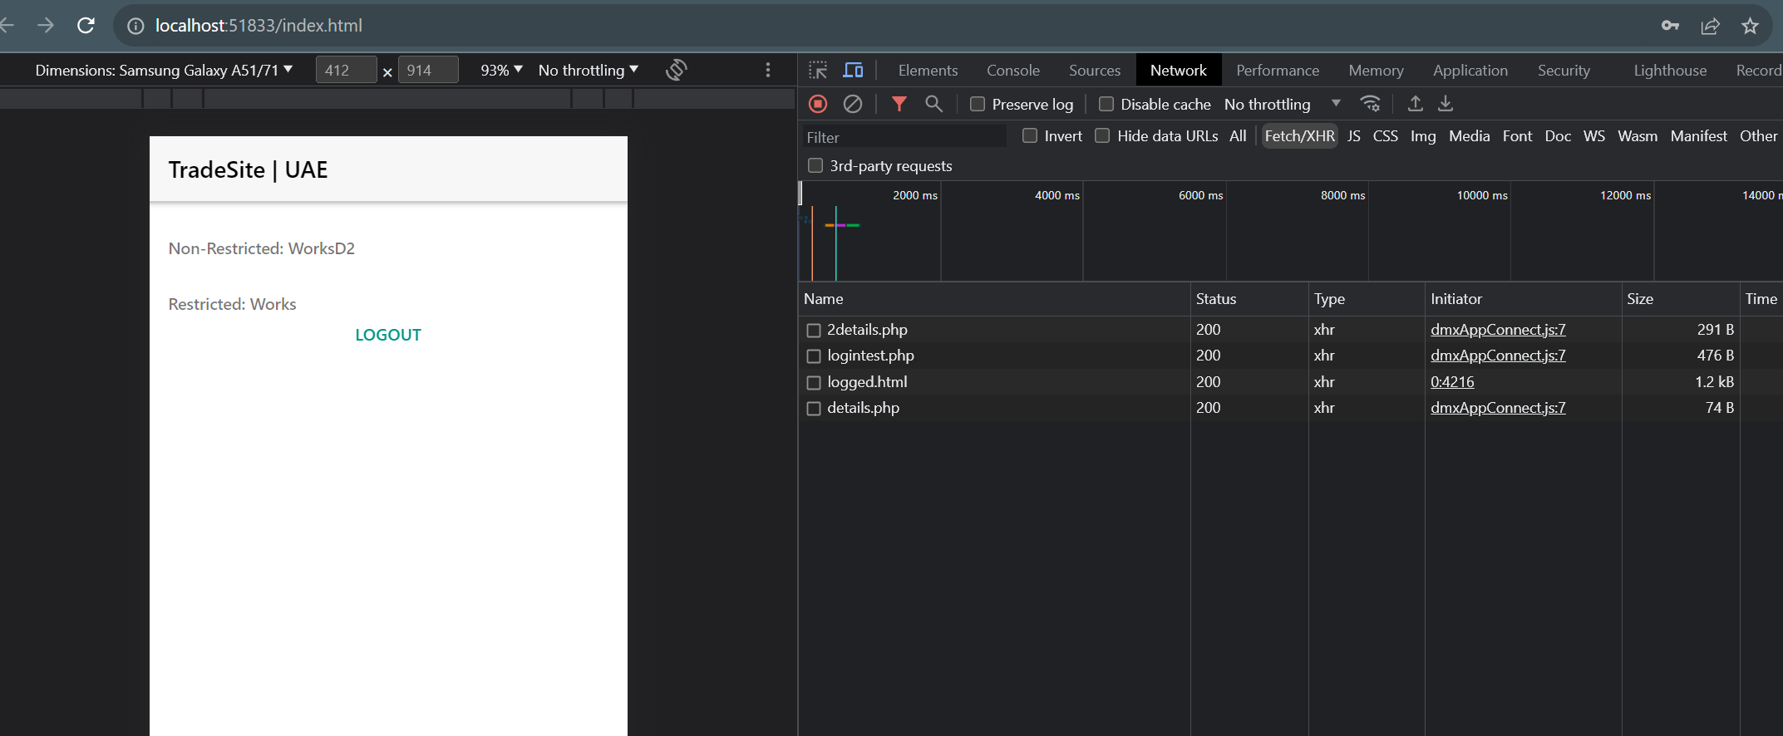Viewport: 1783px width, 736px height.
Task: Click the rotate device orientation icon
Action: coord(676,71)
